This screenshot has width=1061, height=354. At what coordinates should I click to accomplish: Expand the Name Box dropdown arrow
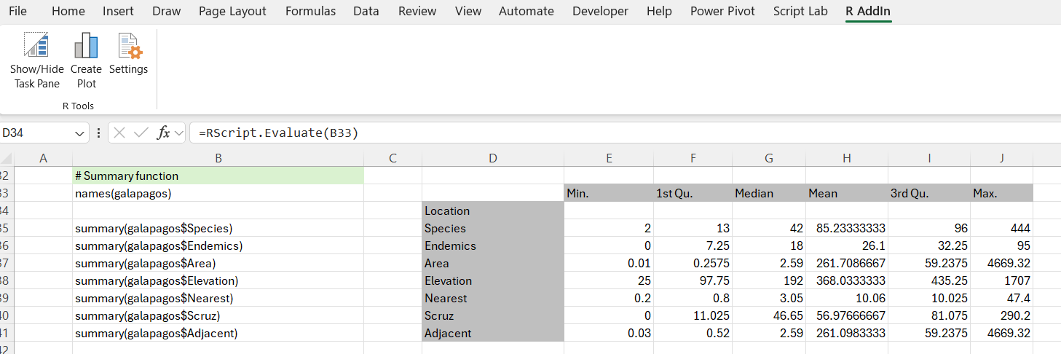[79, 133]
